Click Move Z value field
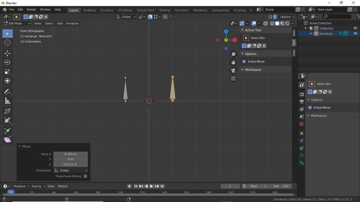 71,164
